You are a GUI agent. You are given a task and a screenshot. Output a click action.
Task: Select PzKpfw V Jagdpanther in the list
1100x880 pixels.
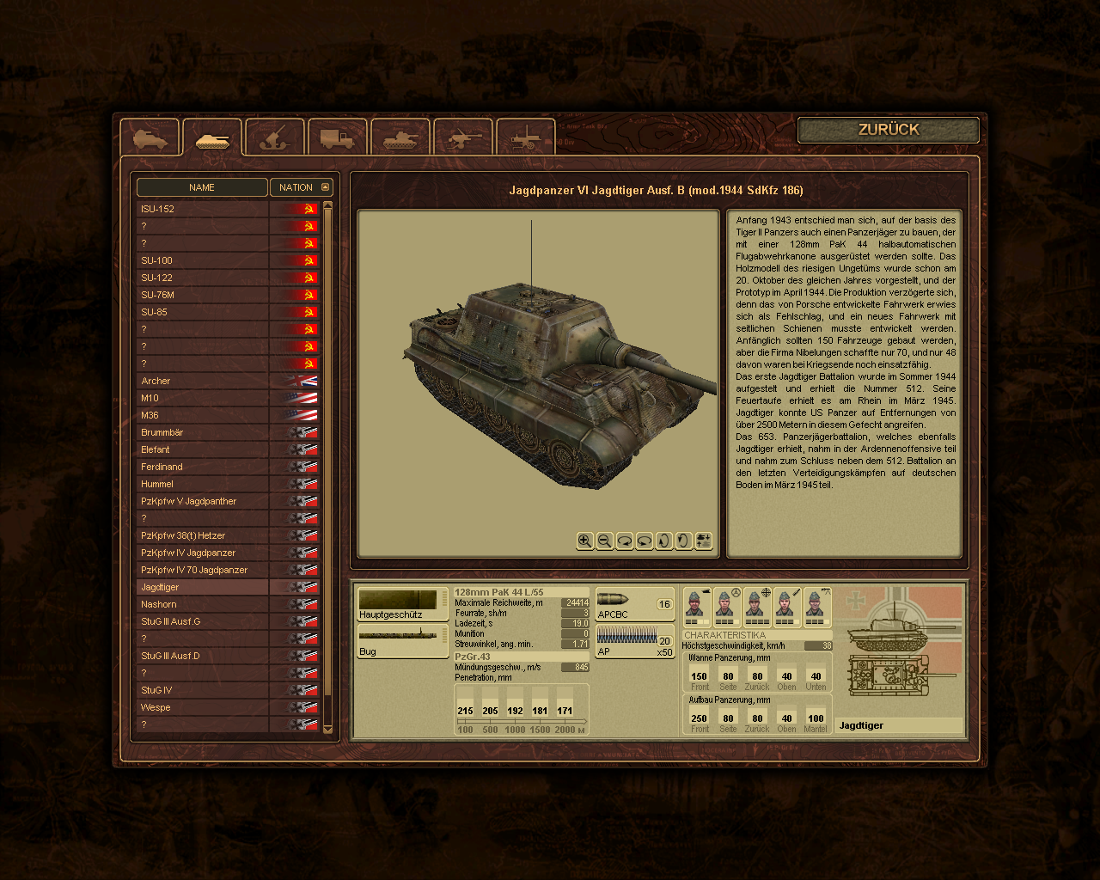click(189, 501)
